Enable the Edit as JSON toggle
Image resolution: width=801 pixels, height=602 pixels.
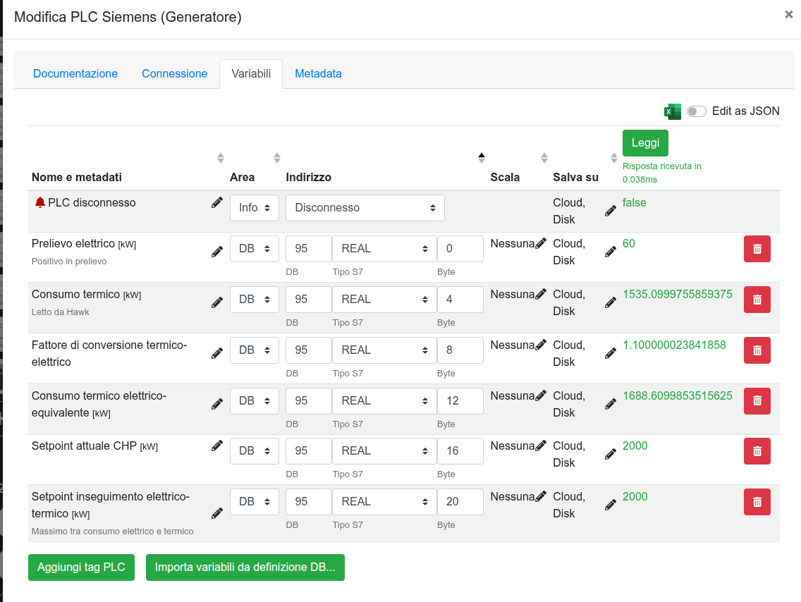[696, 111]
